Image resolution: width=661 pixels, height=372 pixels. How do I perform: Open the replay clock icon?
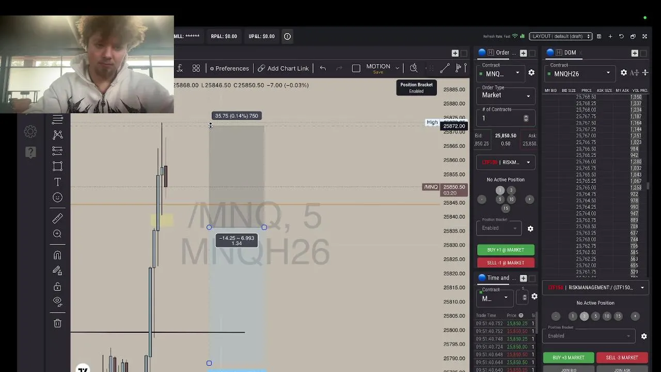pos(414,68)
